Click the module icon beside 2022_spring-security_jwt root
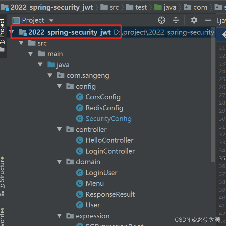The width and height of the screenshot is (226, 226). tap(23, 32)
